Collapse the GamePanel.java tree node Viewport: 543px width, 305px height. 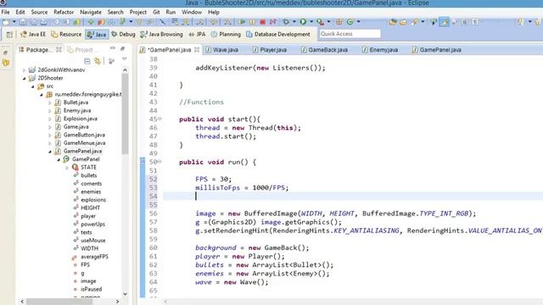[x=49, y=151]
